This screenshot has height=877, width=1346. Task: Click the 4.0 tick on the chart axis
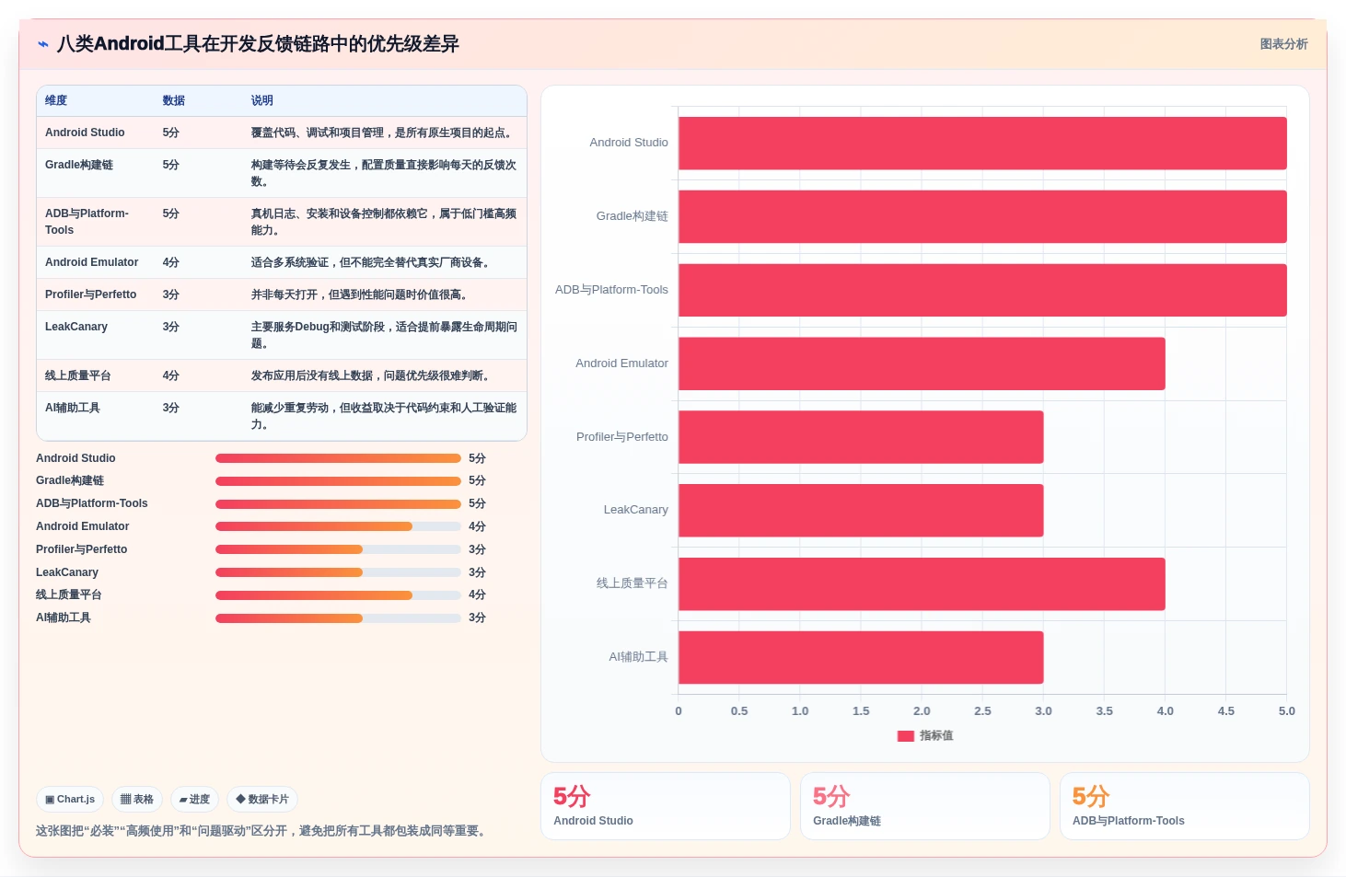coord(1166,711)
